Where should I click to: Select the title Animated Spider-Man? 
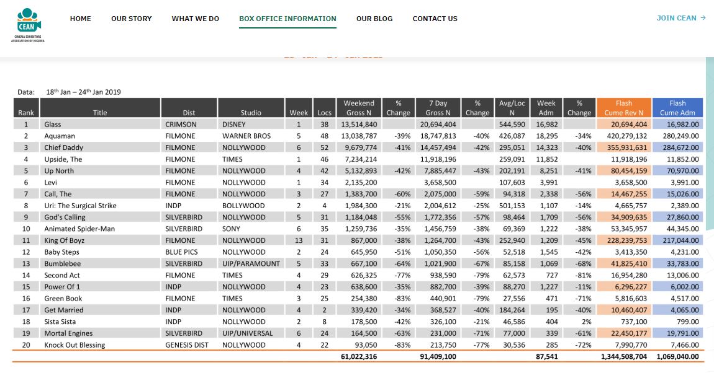pos(79,229)
